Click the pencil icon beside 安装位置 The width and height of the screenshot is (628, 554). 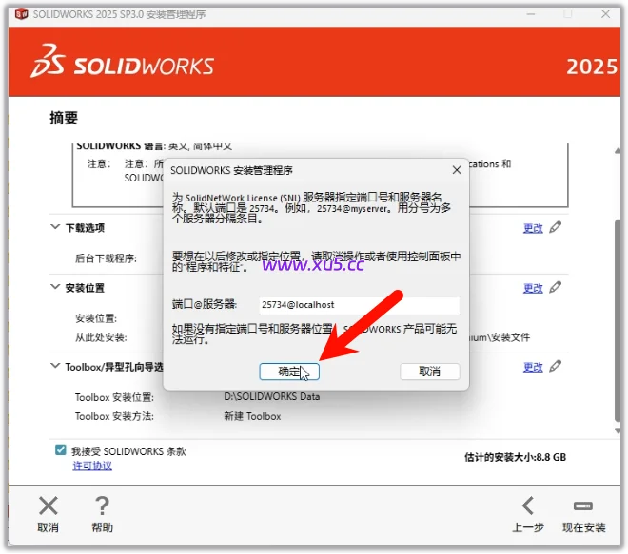(556, 288)
